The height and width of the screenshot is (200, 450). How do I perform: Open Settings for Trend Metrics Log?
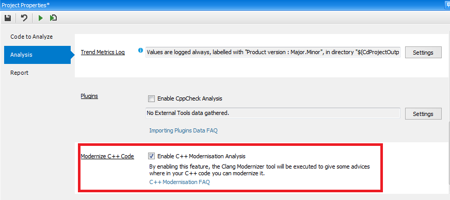pos(423,53)
